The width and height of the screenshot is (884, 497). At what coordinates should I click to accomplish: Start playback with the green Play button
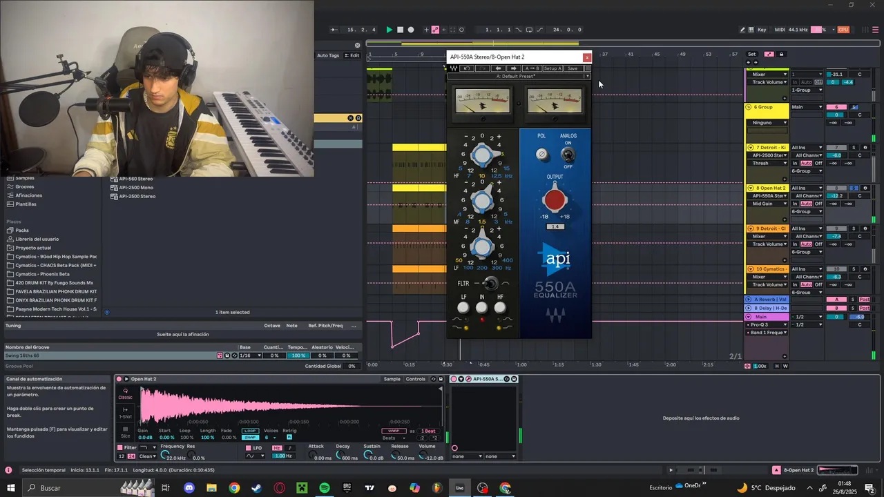pyautogui.click(x=390, y=30)
